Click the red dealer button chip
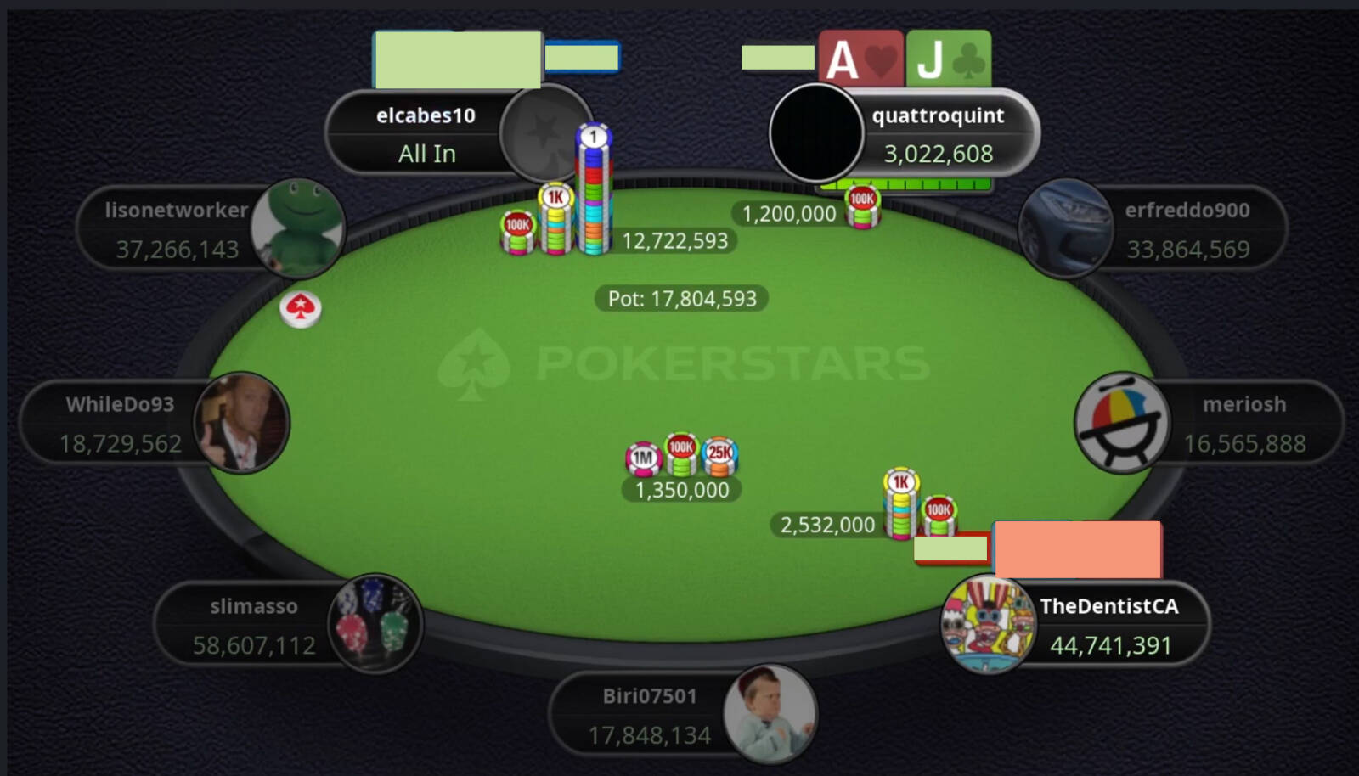This screenshot has height=776, width=1359. pos(301,309)
